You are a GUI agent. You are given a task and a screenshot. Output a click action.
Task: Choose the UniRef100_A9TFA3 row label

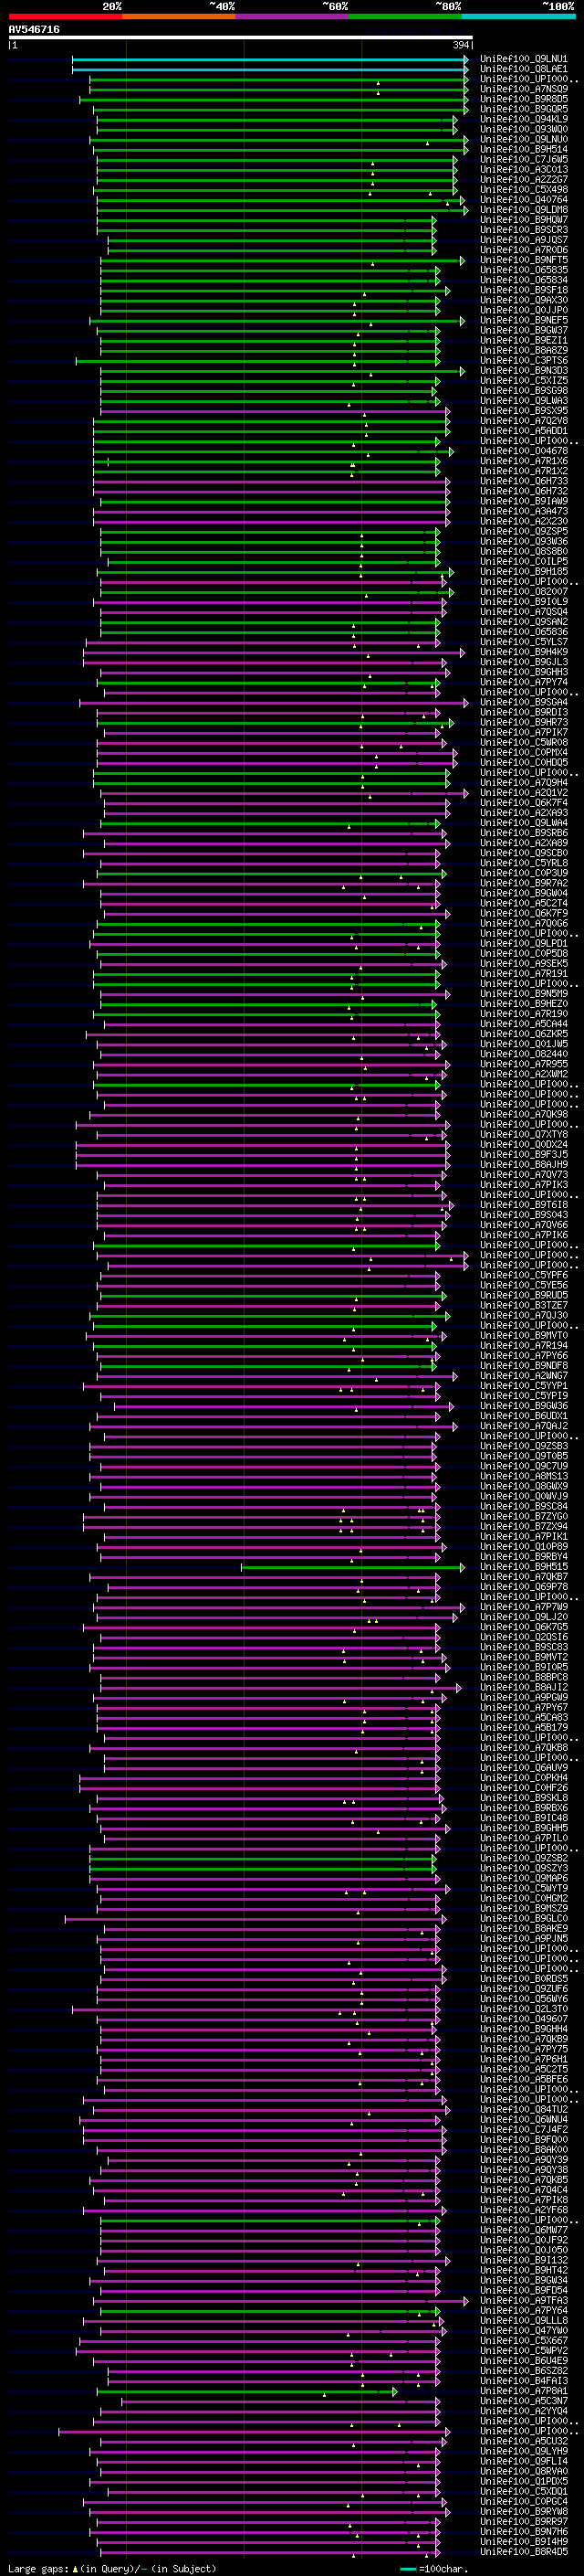(x=524, y=2300)
